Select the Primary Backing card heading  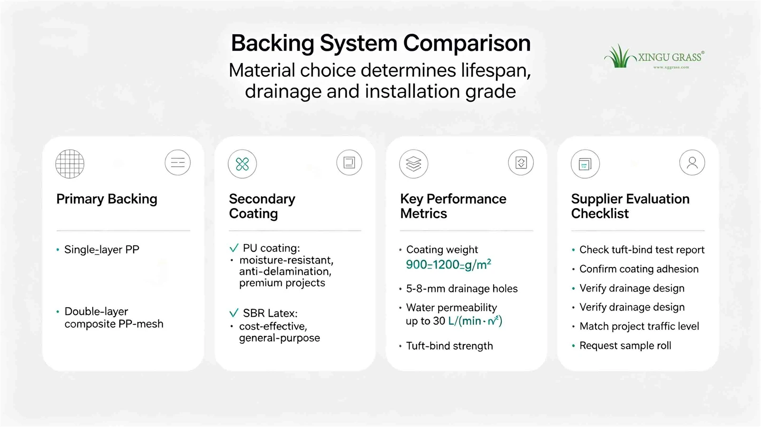pos(107,199)
